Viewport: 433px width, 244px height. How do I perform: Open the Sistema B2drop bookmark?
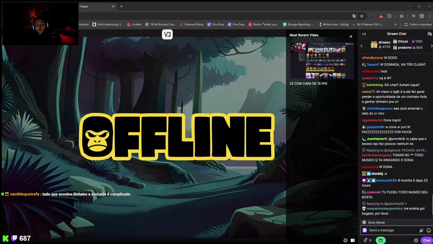[x=192, y=24]
